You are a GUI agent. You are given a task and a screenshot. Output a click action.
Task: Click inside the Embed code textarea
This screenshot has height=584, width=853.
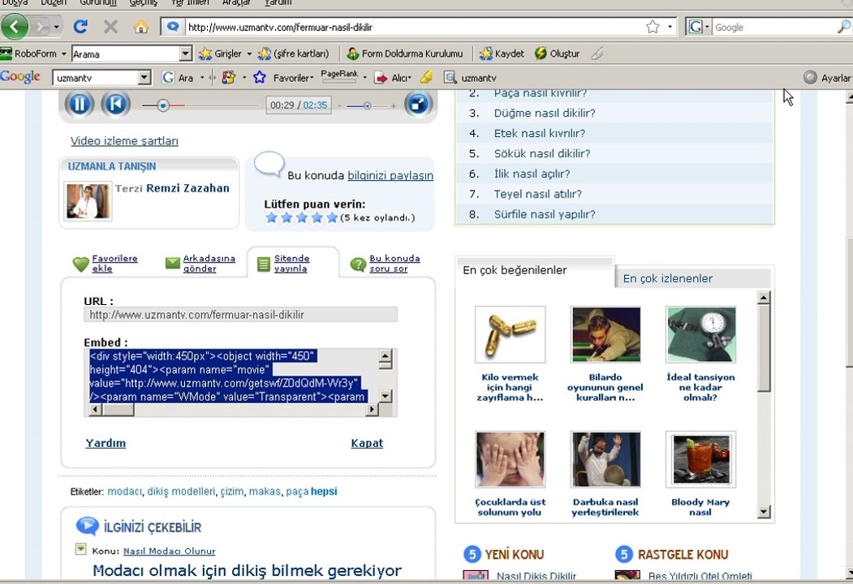(234, 376)
